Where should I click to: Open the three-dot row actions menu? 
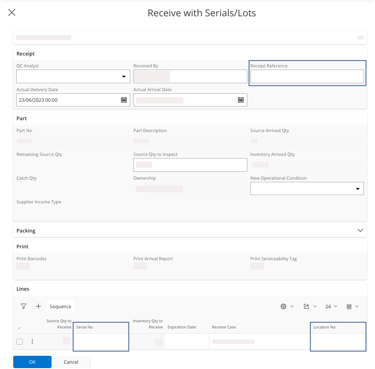[x=32, y=342]
